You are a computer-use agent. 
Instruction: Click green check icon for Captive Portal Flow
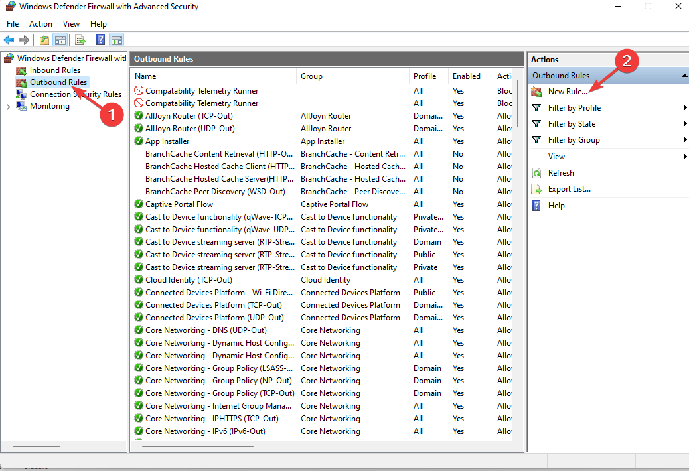[139, 204]
